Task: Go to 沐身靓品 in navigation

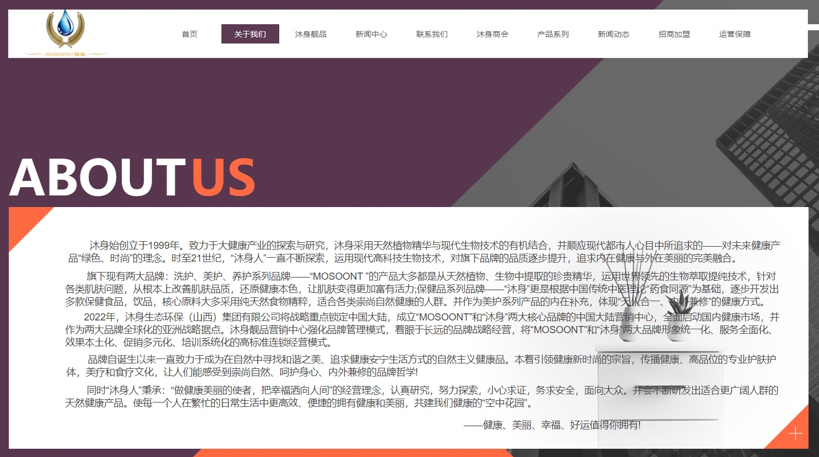Action: tap(311, 34)
